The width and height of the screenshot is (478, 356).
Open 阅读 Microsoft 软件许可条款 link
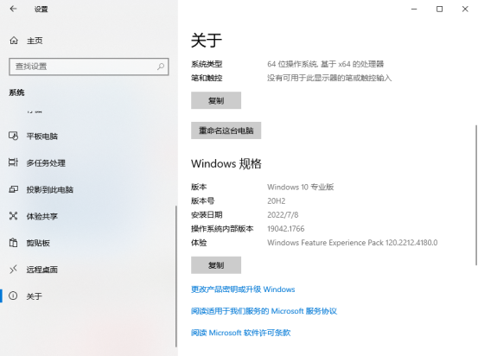pos(241,333)
